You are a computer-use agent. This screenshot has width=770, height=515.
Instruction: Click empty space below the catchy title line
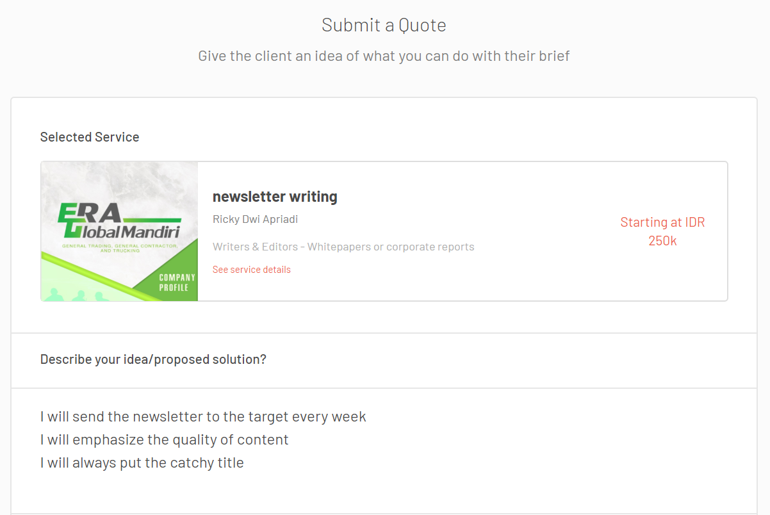pos(384,492)
